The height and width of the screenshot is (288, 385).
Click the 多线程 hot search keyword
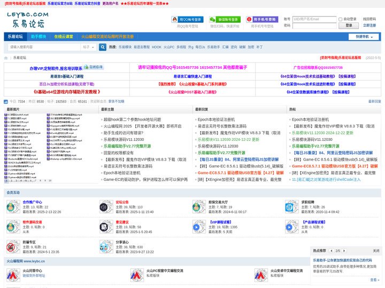click(181, 47)
